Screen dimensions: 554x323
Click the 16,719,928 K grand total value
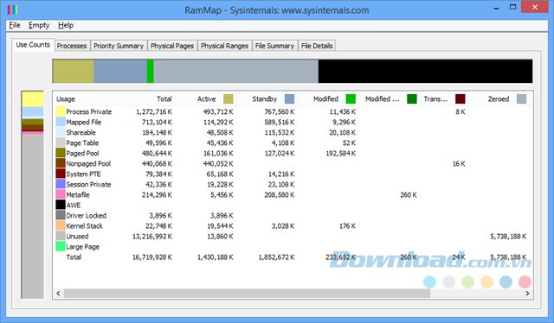pyautogui.click(x=152, y=257)
